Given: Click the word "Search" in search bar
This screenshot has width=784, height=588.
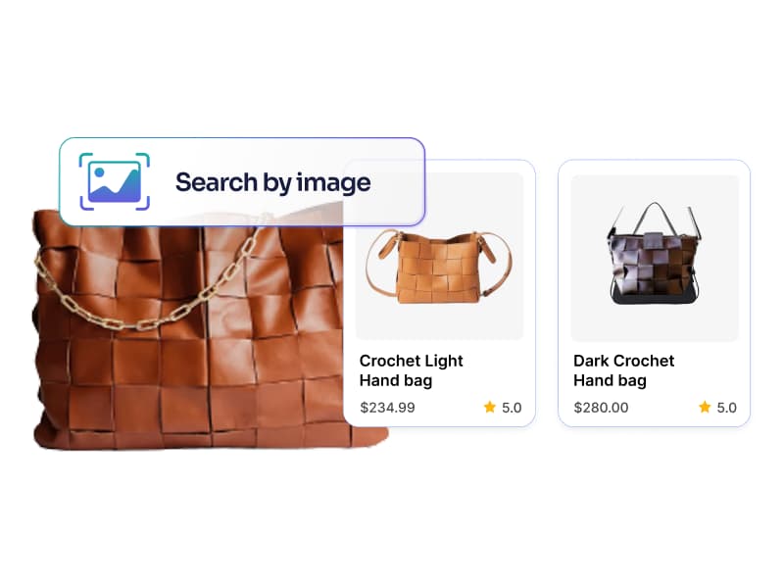Looking at the screenshot, I should click(216, 182).
